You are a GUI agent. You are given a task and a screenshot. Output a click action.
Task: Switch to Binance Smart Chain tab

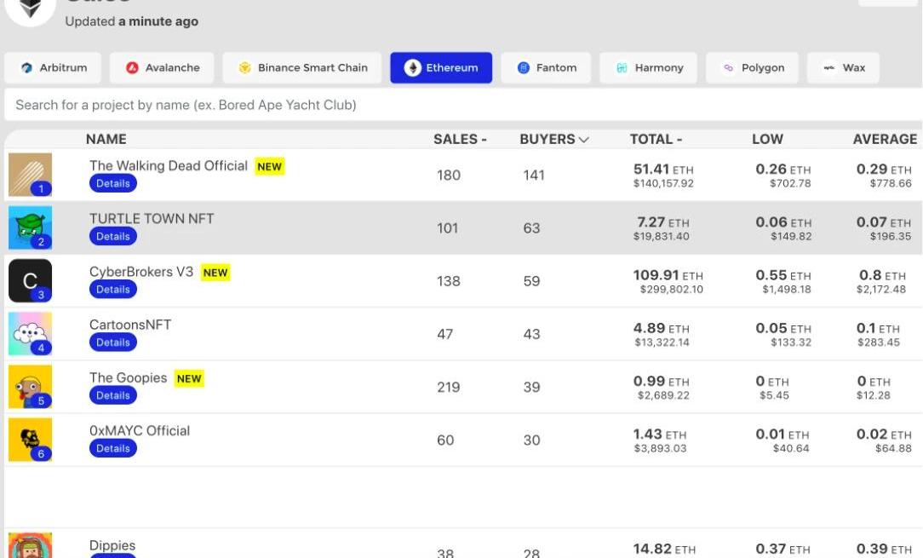302,68
